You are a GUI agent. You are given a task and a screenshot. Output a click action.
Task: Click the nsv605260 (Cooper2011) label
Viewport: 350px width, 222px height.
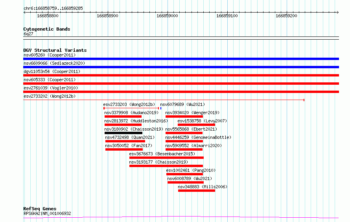(50, 55)
